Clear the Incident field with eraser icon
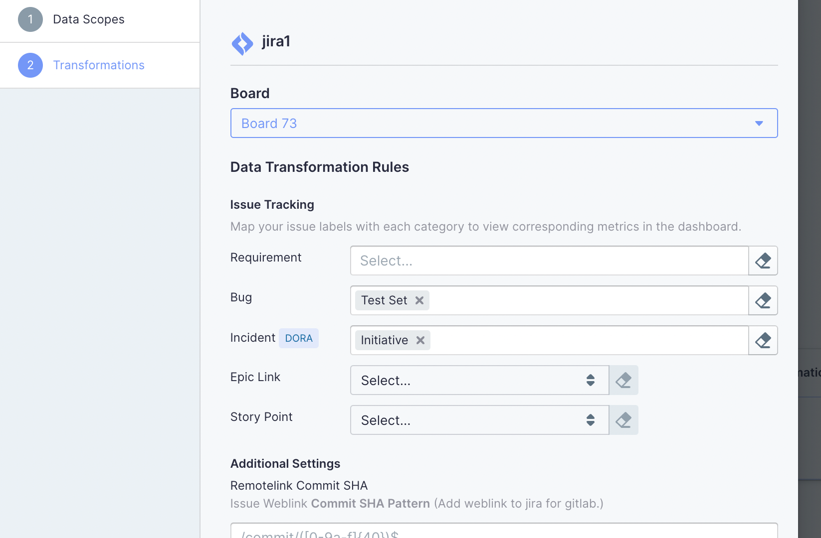Screen dimensions: 821x538 763,340
